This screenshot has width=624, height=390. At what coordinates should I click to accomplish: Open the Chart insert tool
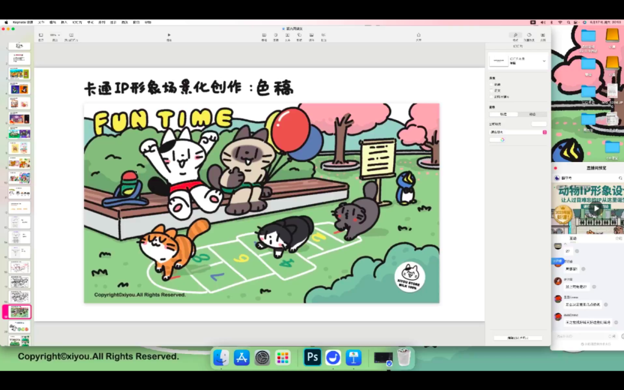[276, 35]
